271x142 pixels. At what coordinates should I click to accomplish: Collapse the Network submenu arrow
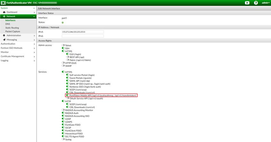tap(34, 16)
